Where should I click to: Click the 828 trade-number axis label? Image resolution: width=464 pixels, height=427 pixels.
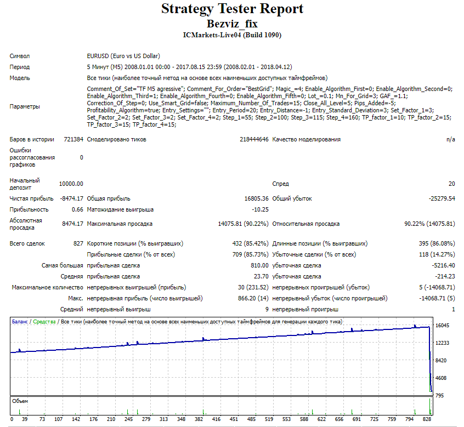tap(427, 419)
